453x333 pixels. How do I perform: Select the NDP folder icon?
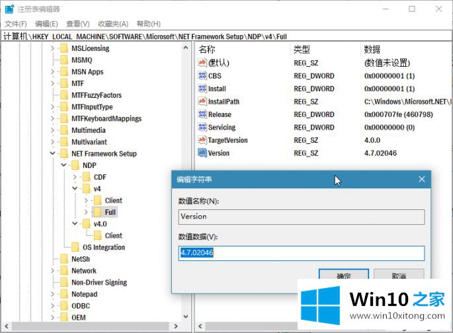pos(75,165)
